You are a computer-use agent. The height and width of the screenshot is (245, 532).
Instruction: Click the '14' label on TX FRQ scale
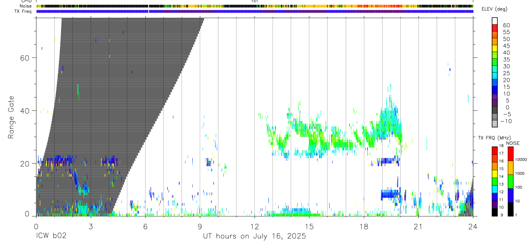pyautogui.click(x=501, y=176)
